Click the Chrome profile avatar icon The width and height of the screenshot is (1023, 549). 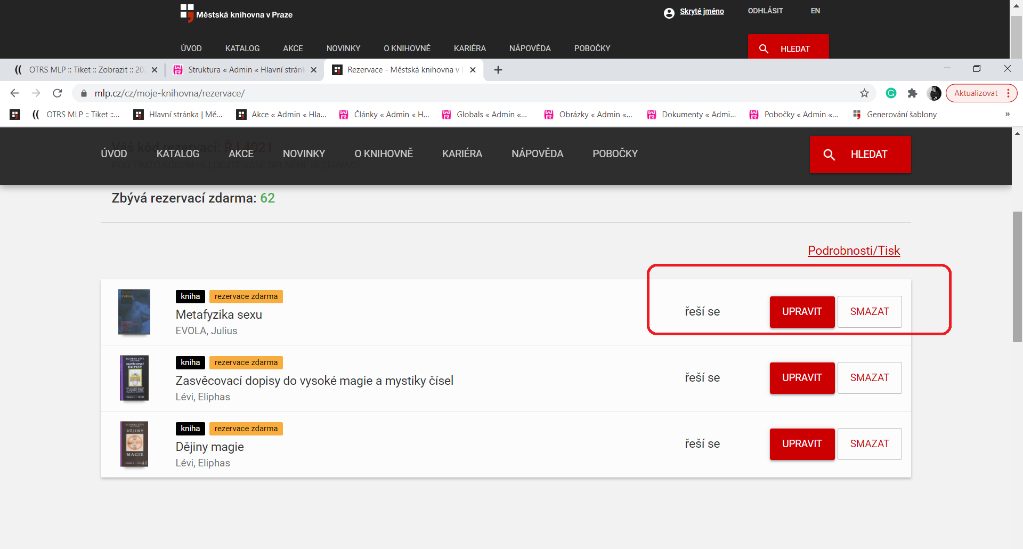(x=933, y=93)
